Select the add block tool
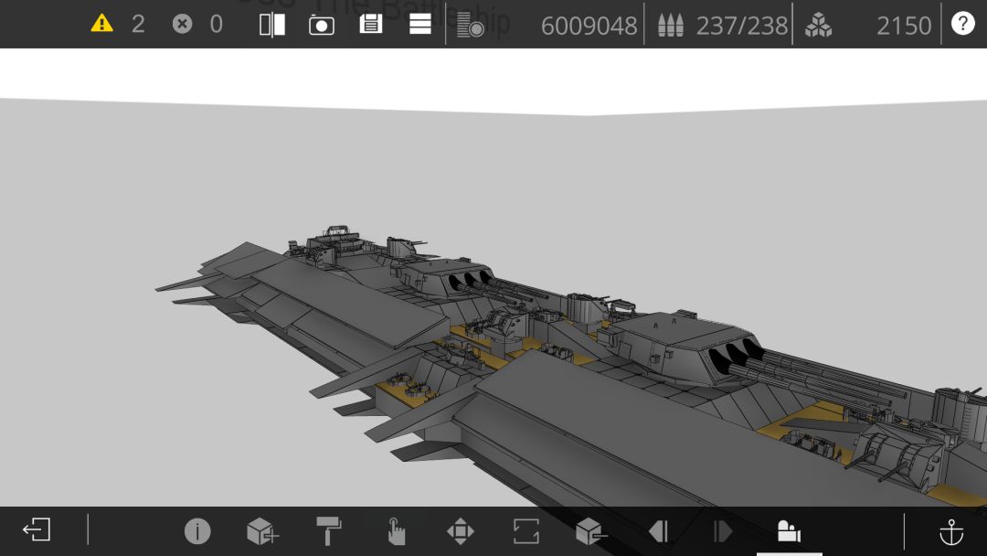This screenshot has width=987, height=556. [262, 530]
